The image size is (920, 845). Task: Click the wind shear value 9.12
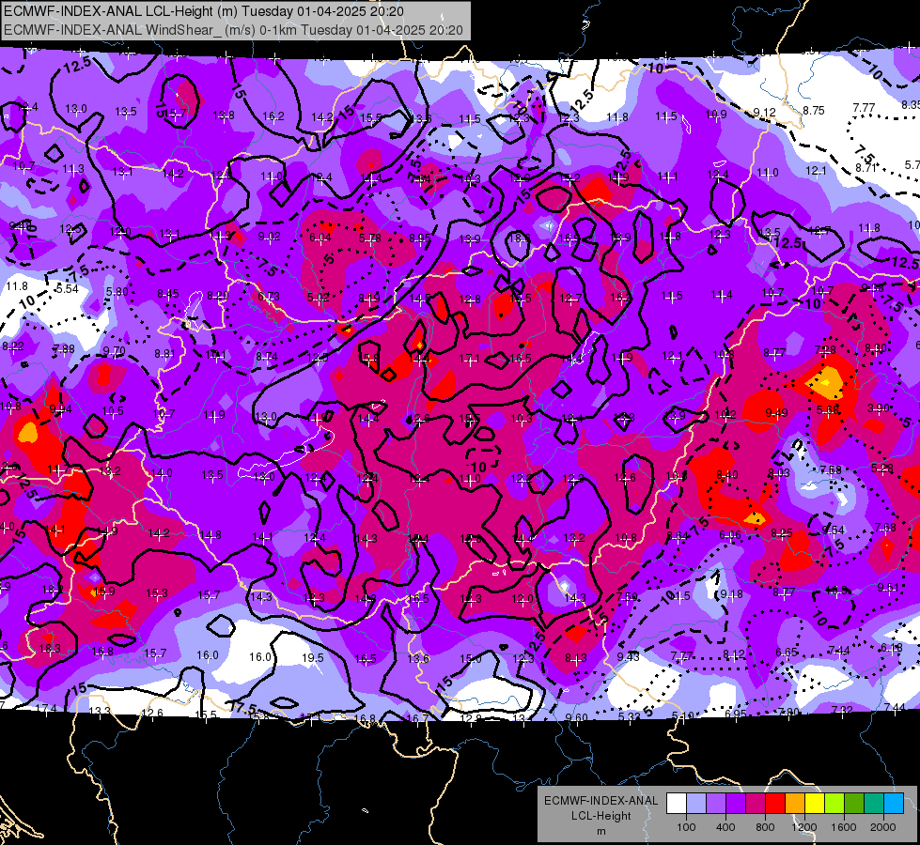765,112
